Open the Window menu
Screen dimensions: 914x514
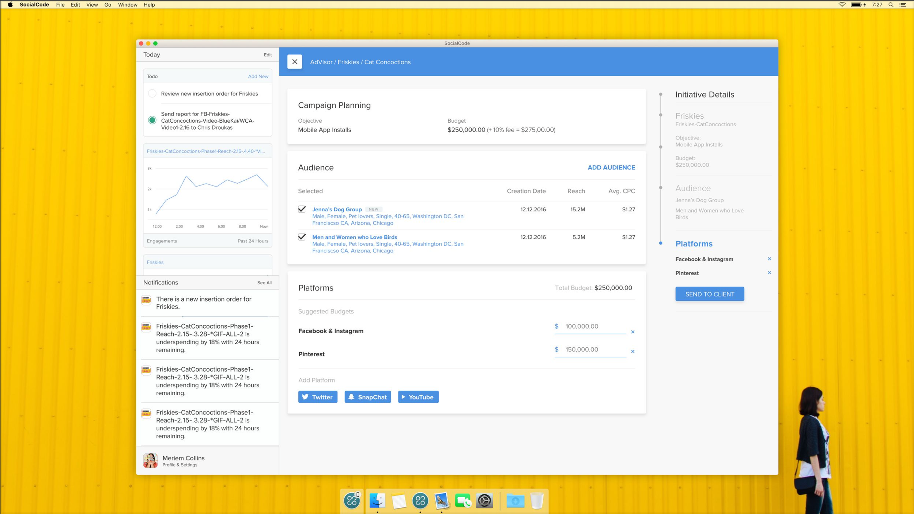coord(127,5)
